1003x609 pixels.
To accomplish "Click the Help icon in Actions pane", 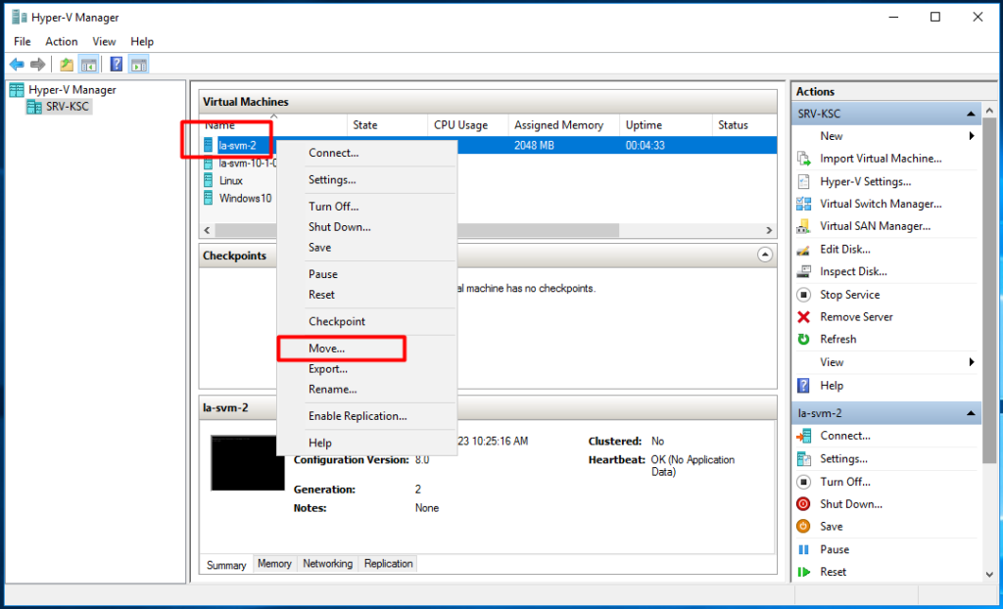I will tap(803, 385).
